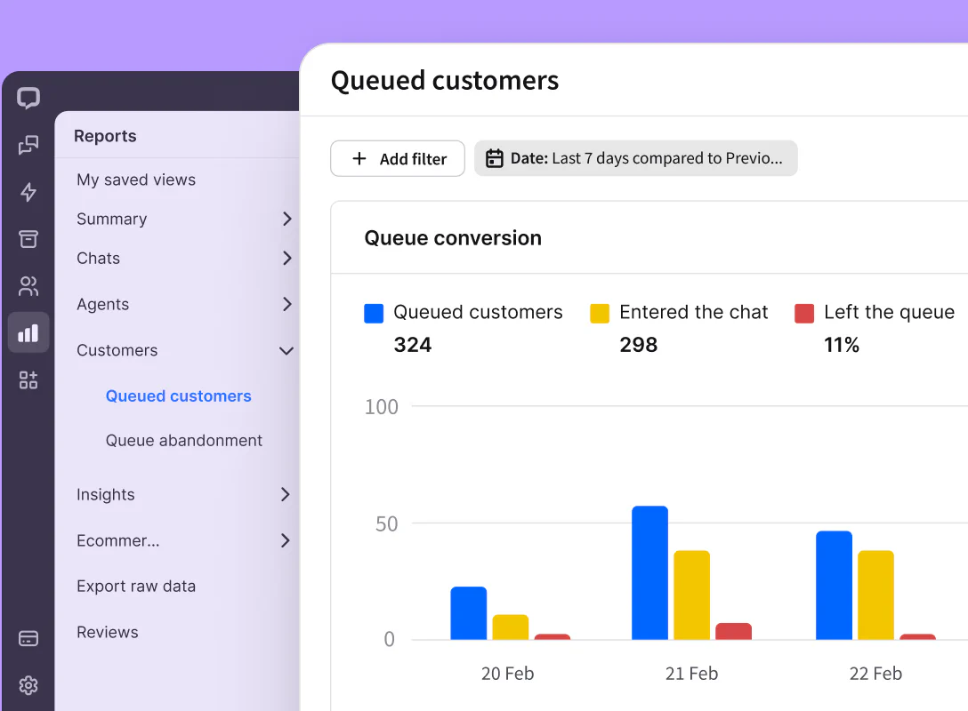968x711 pixels.
Task: Open the Billing card icon near bottom
Action: (x=28, y=638)
